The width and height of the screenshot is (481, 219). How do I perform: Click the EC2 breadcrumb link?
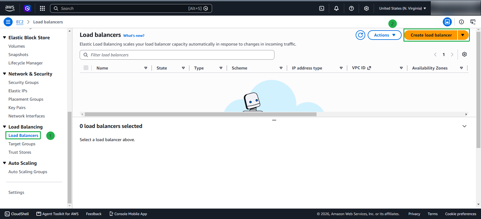20,22
